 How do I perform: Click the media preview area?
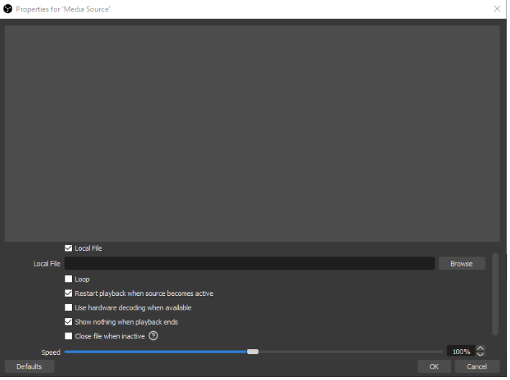pyautogui.click(x=252, y=134)
